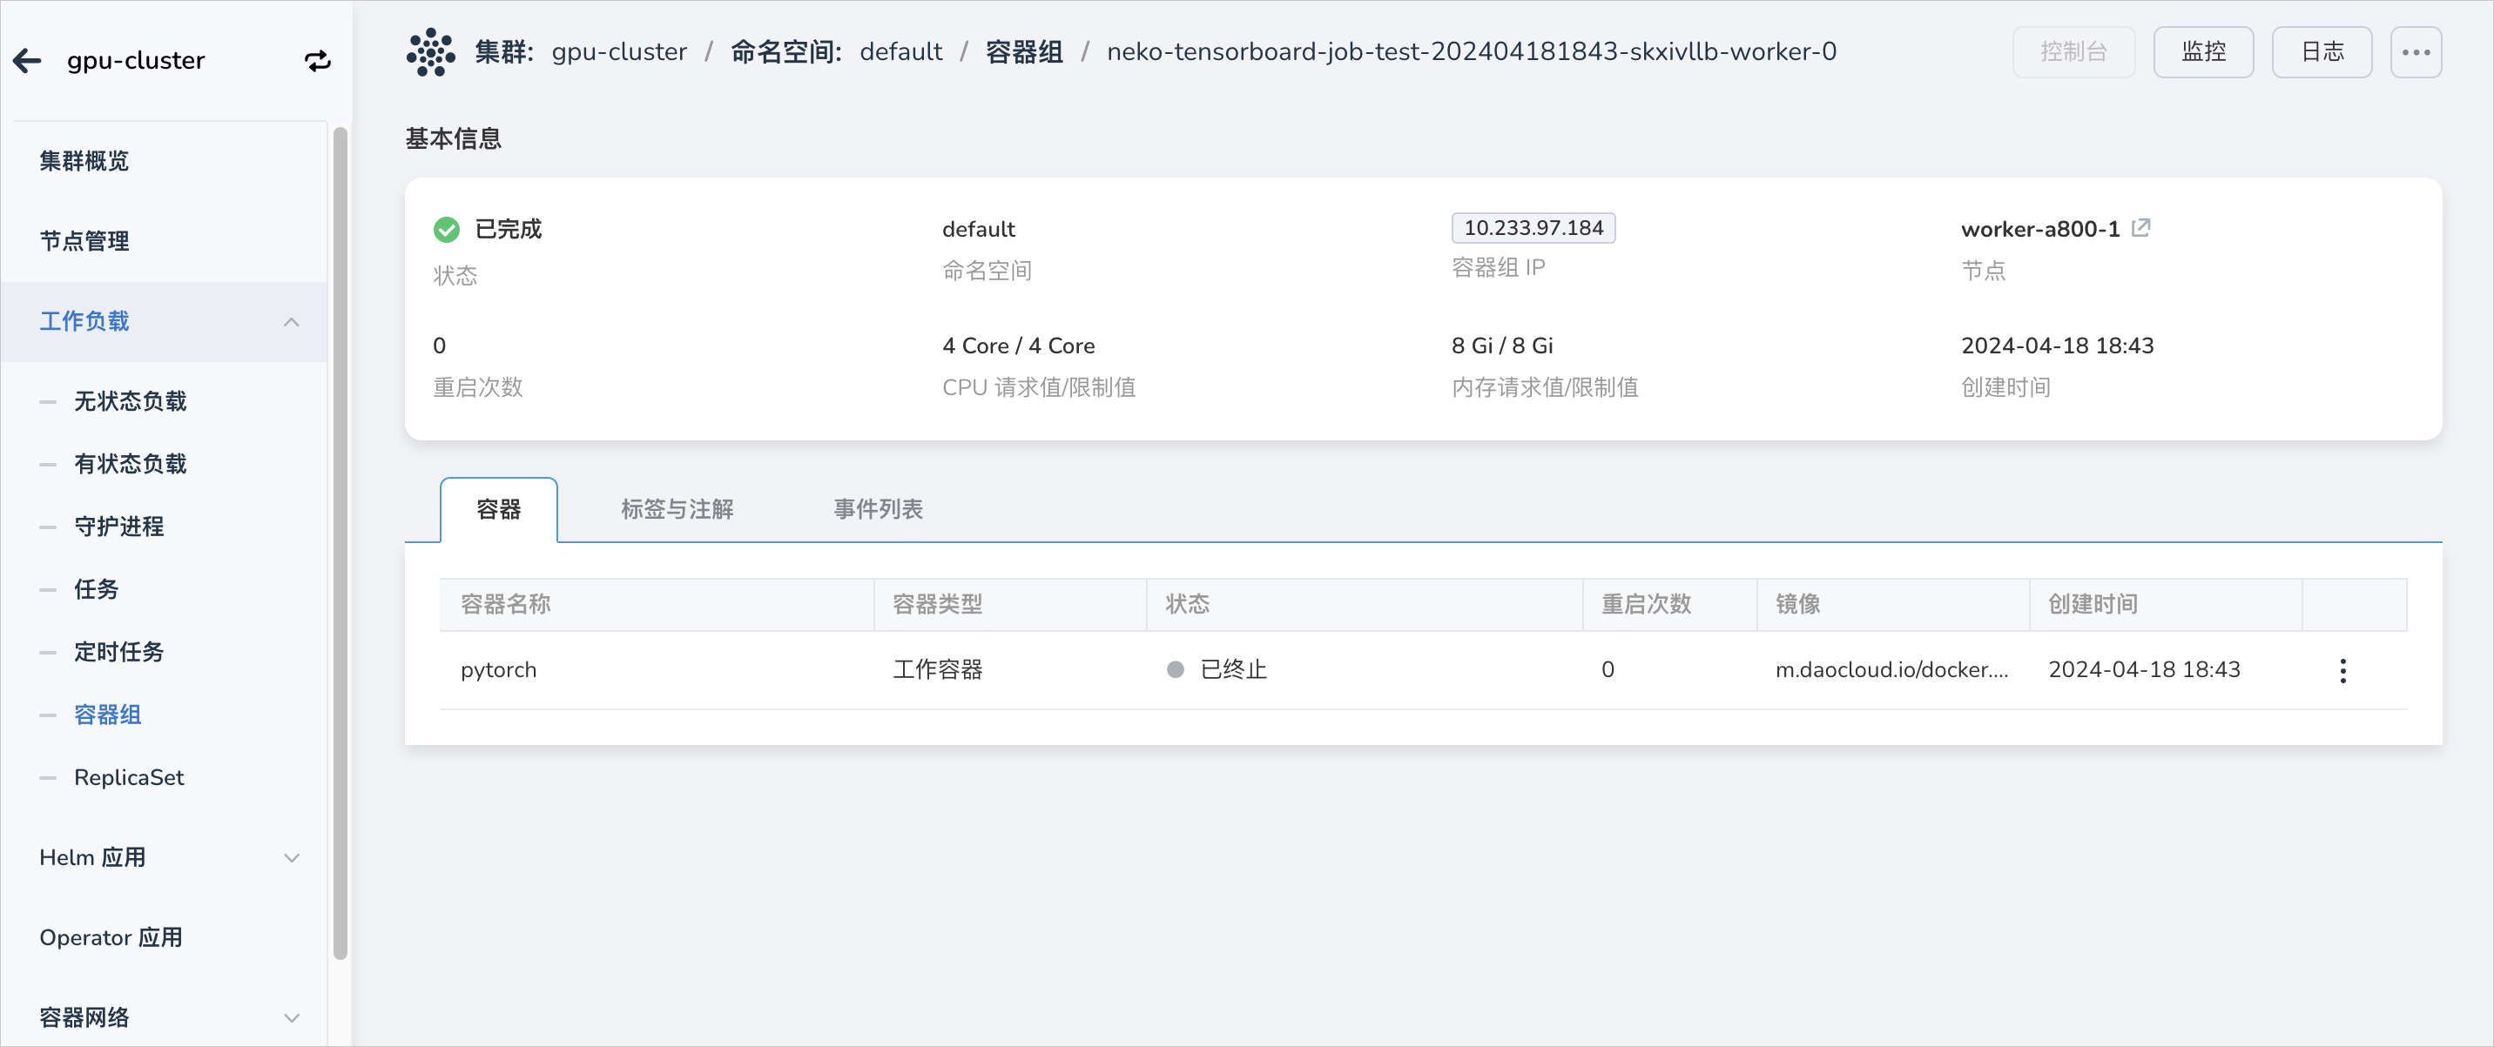This screenshot has height=1047, width=2494.
Task: Open the three-dot menu for the pytorch container
Action: (2342, 669)
